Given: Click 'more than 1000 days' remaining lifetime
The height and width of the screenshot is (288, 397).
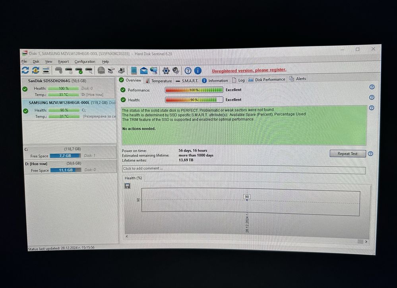Looking at the screenshot, I should [x=196, y=155].
